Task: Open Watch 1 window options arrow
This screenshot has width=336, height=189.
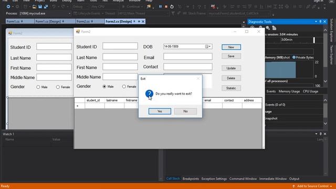Action: click(316, 134)
